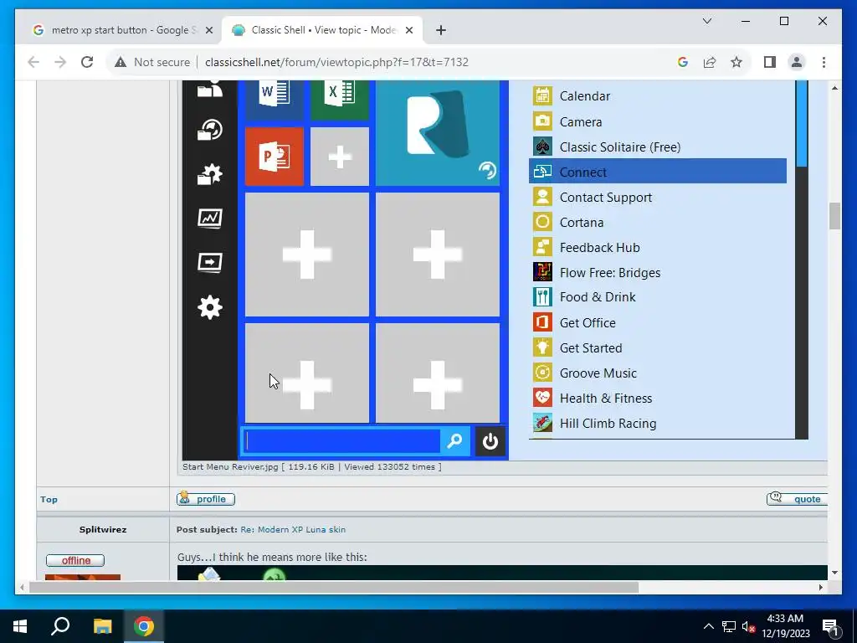857x643 pixels.
Task: Click the sidebar chart monitor icon
Action: [x=210, y=219]
